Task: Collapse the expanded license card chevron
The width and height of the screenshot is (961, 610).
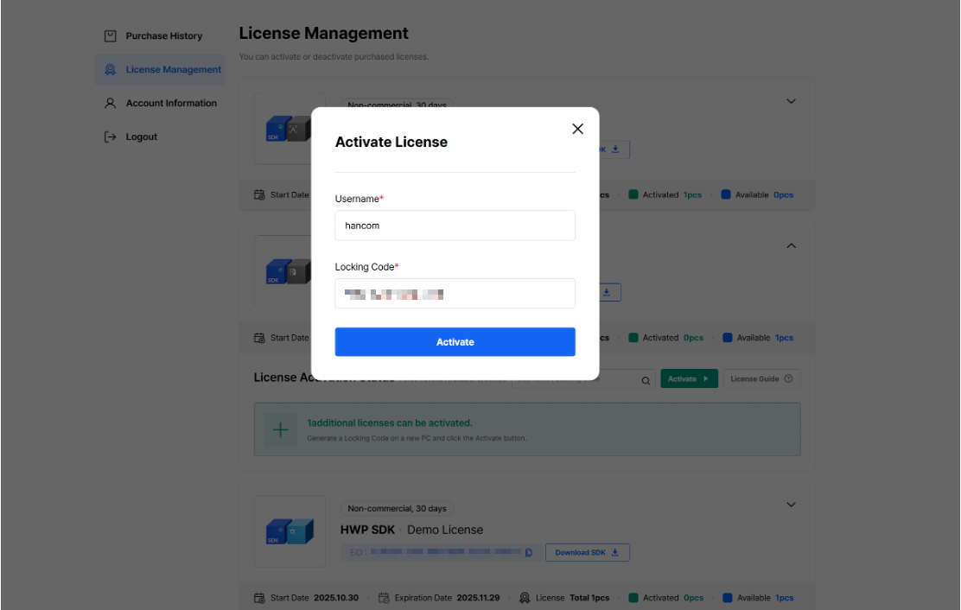Action: 791,245
